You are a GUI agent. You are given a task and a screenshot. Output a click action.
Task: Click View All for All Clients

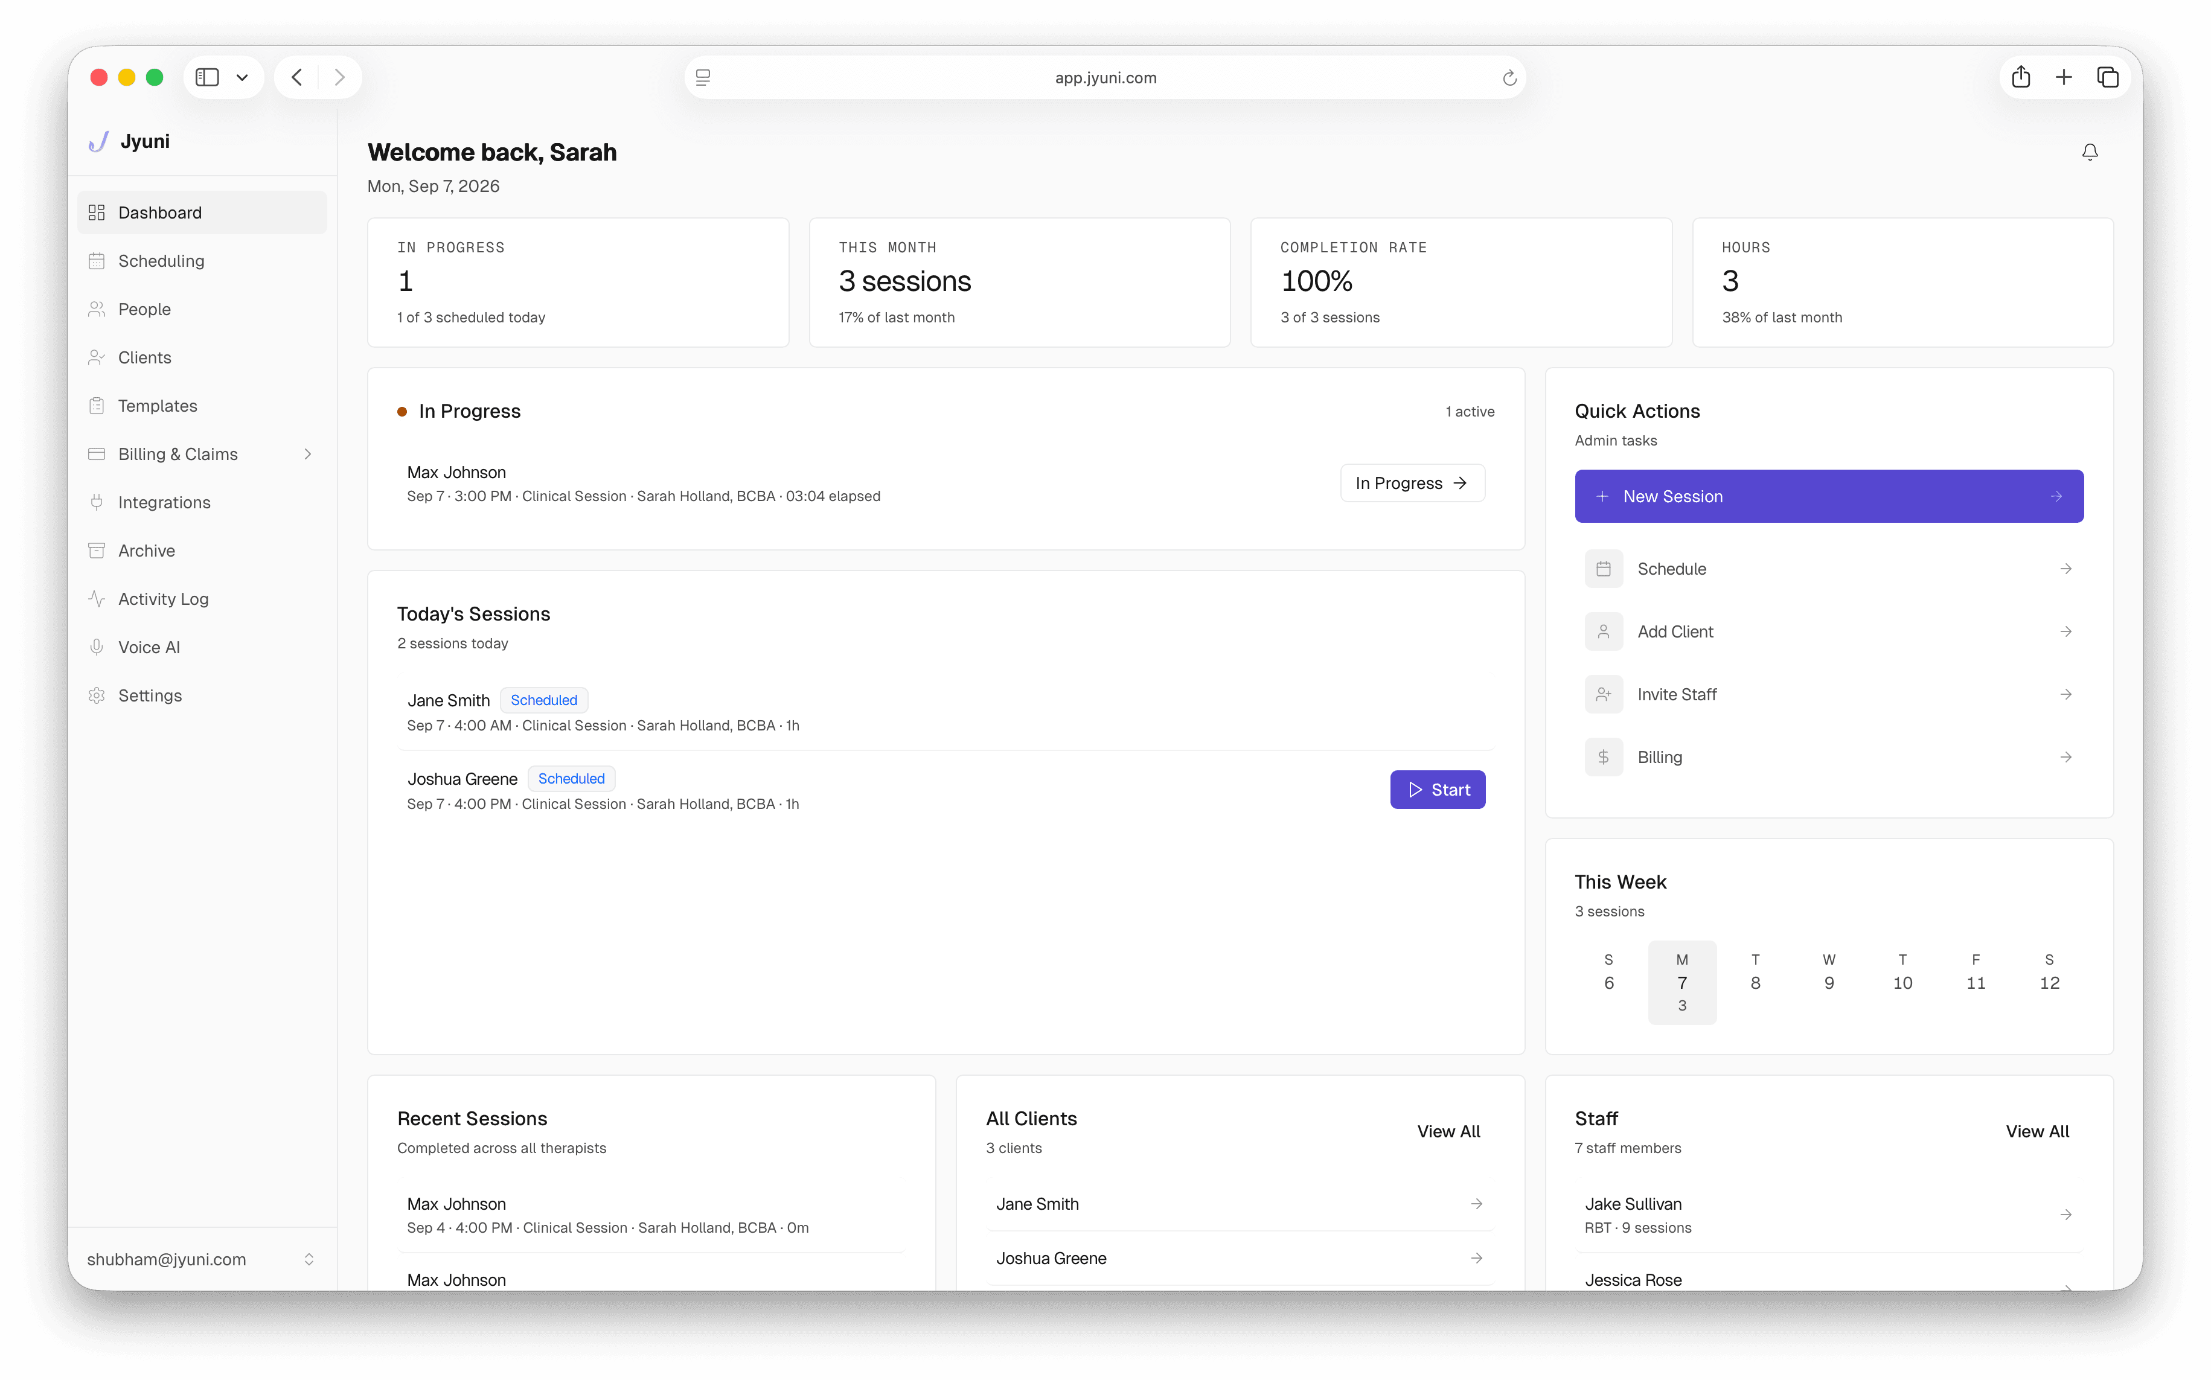pos(1448,1132)
